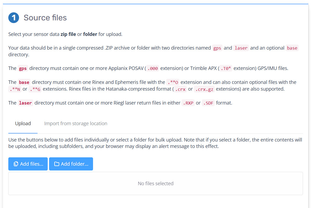Click the bold zip file text
Screen dimensions: 311x208
pyautogui.click(x=68, y=34)
